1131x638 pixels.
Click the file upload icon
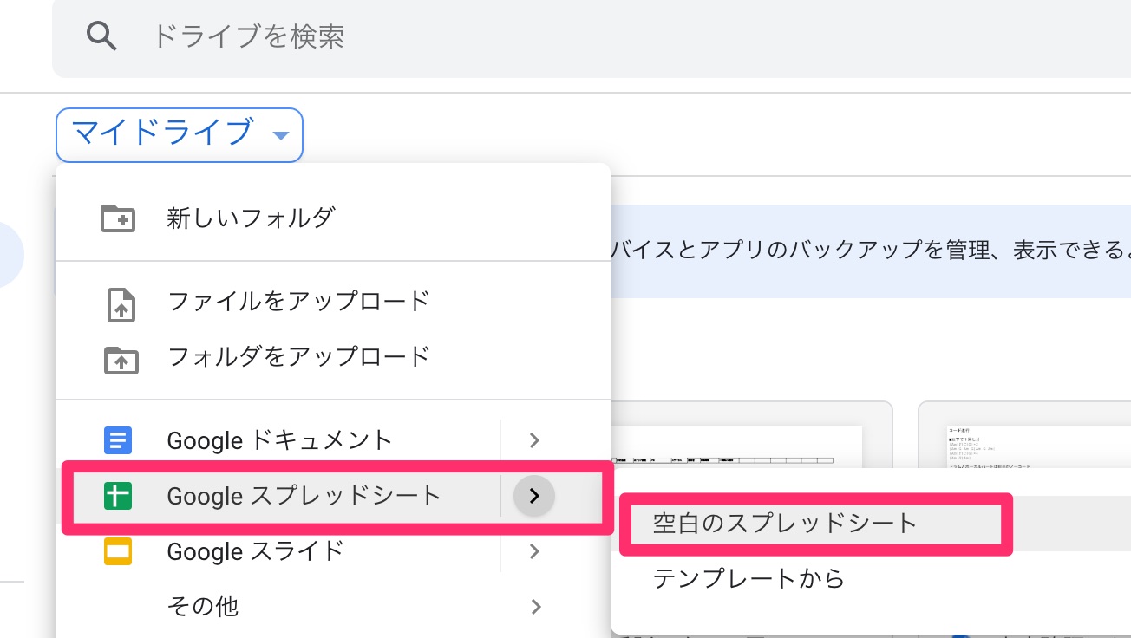[120, 303]
